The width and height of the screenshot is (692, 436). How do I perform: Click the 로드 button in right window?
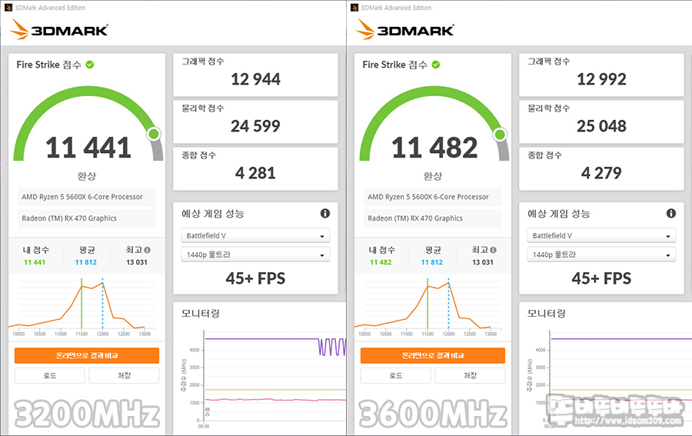pos(396,375)
